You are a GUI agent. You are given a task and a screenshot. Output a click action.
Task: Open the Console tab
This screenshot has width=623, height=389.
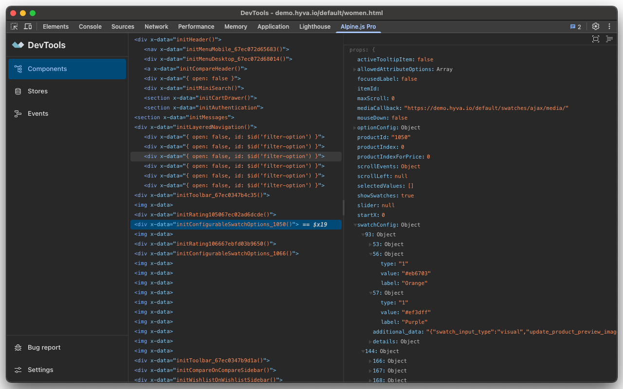[90, 27]
